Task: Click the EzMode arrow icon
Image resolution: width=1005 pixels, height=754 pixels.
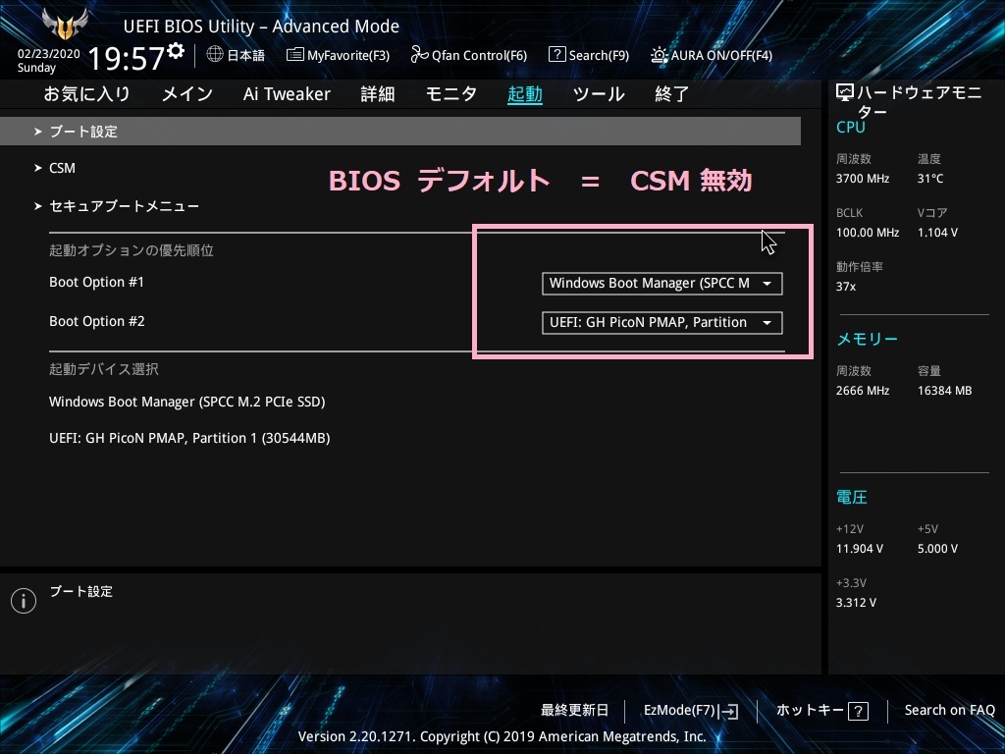Action: click(x=728, y=711)
